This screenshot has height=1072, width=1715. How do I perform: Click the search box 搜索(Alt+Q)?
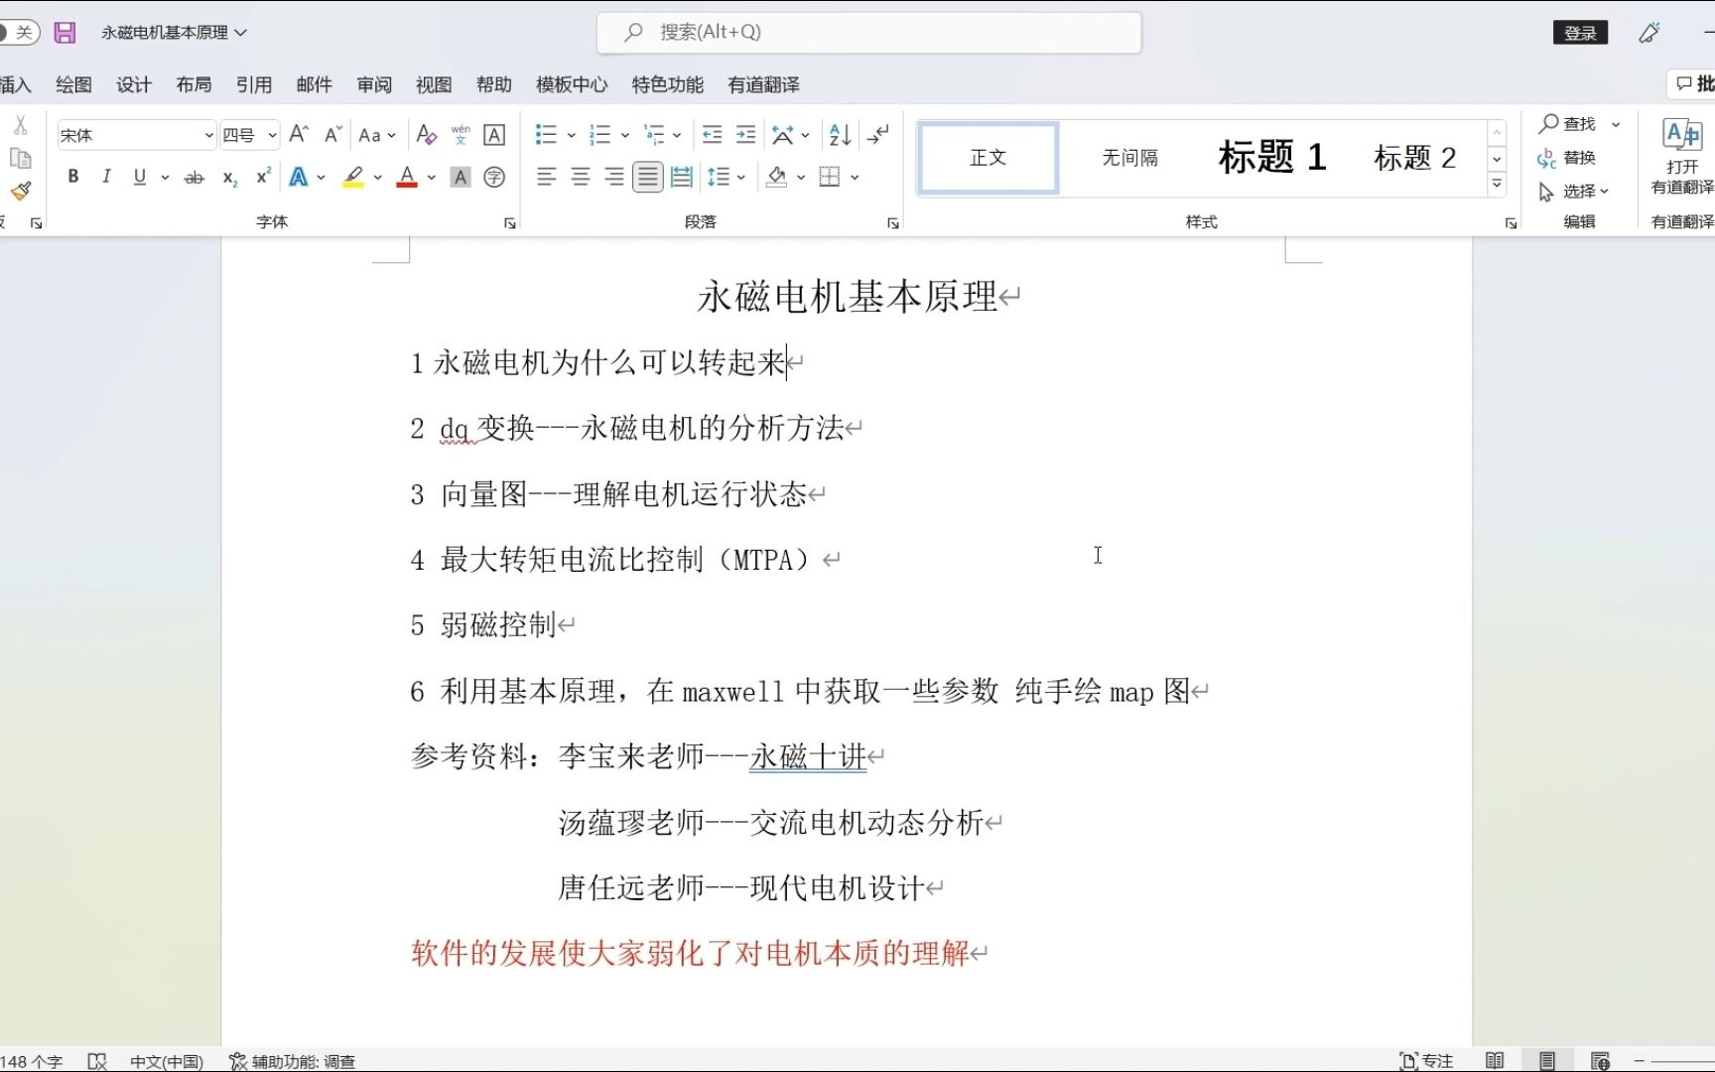click(x=868, y=33)
